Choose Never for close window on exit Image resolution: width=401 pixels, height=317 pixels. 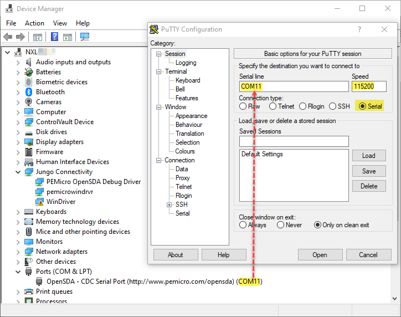pos(289,225)
